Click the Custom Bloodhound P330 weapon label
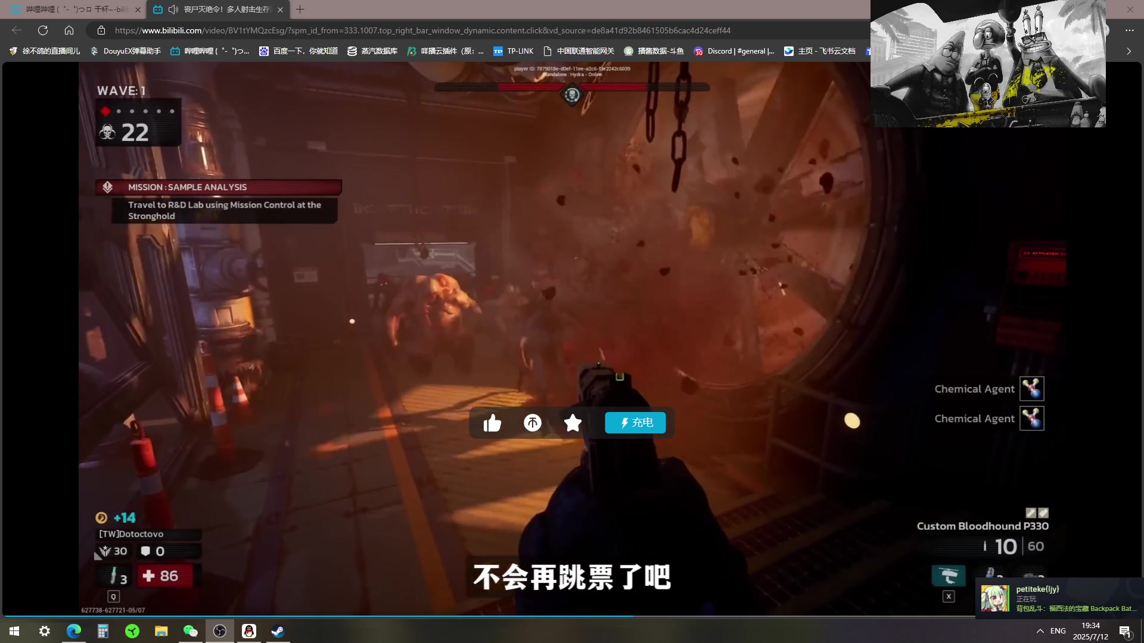1144x643 pixels. (x=983, y=526)
